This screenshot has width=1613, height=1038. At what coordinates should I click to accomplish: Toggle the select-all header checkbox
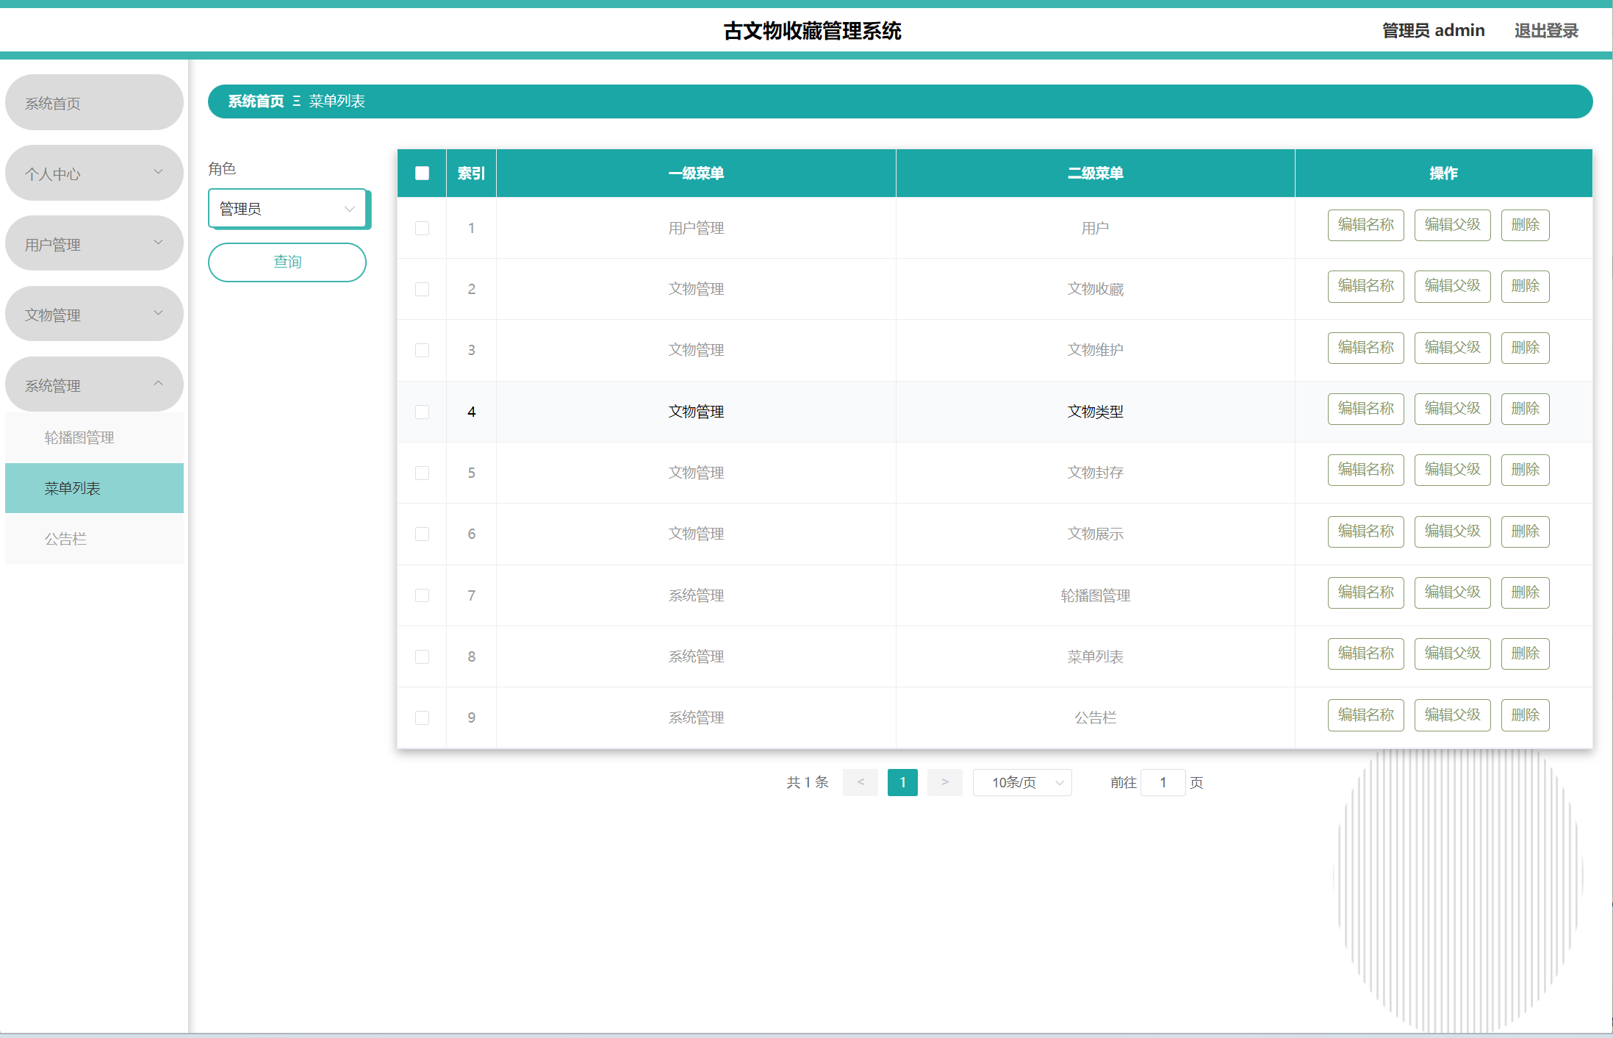[422, 173]
